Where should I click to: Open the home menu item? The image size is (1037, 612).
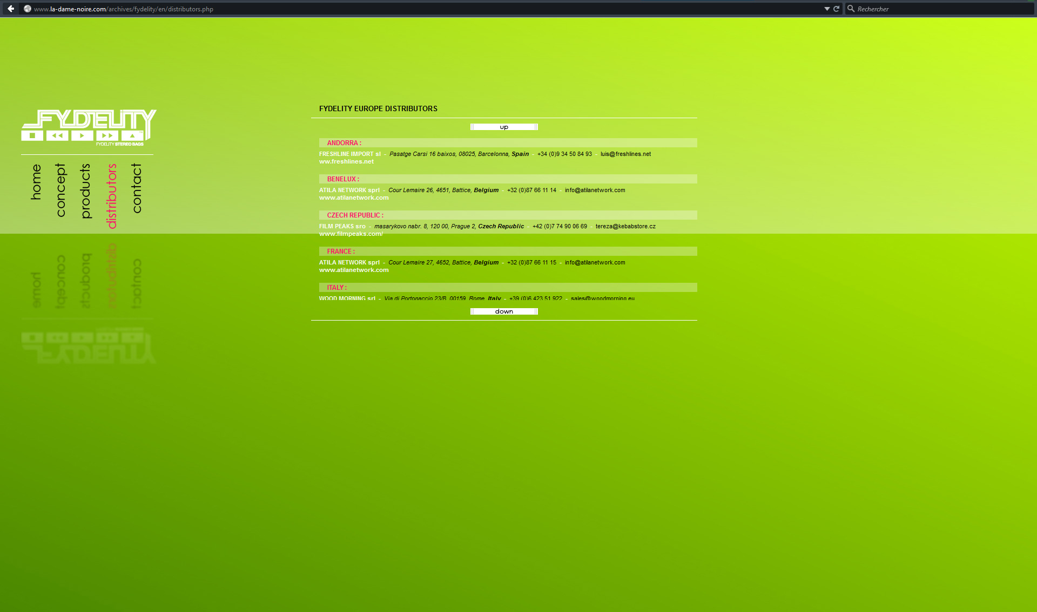(36, 182)
